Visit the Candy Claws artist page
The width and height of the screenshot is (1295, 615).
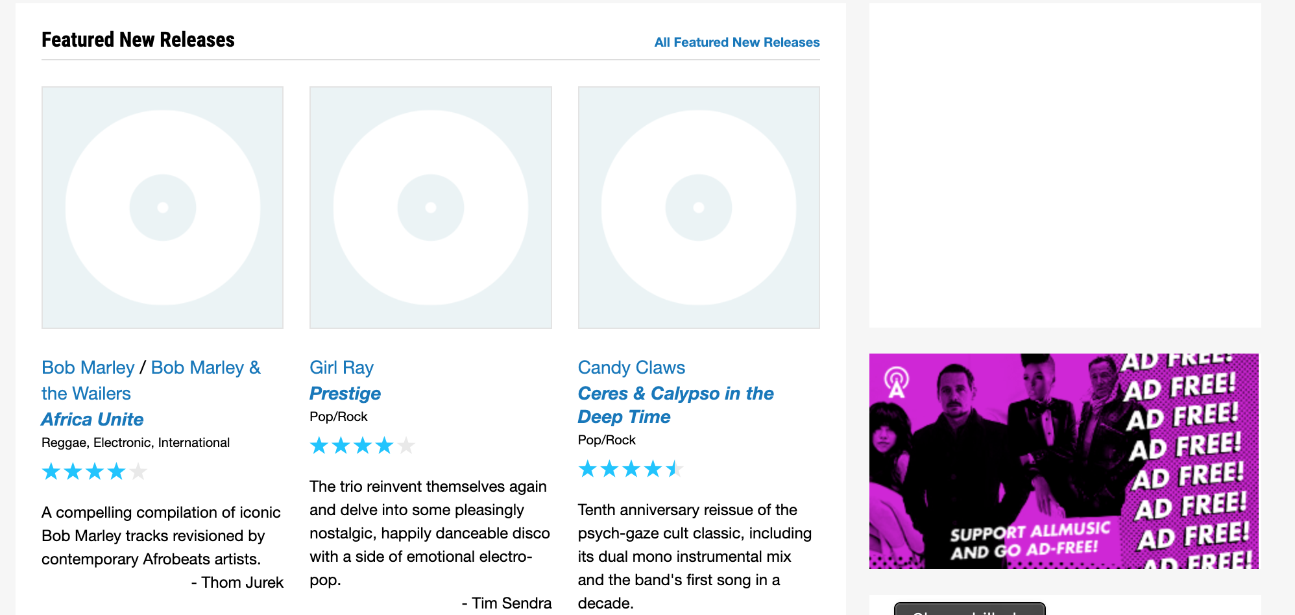(631, 368)
